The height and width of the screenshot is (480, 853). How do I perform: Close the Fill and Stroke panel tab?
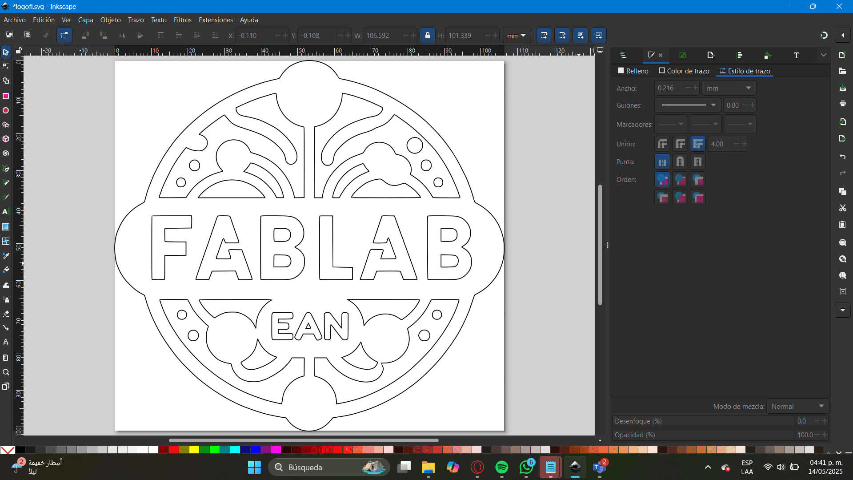[661, 55]
